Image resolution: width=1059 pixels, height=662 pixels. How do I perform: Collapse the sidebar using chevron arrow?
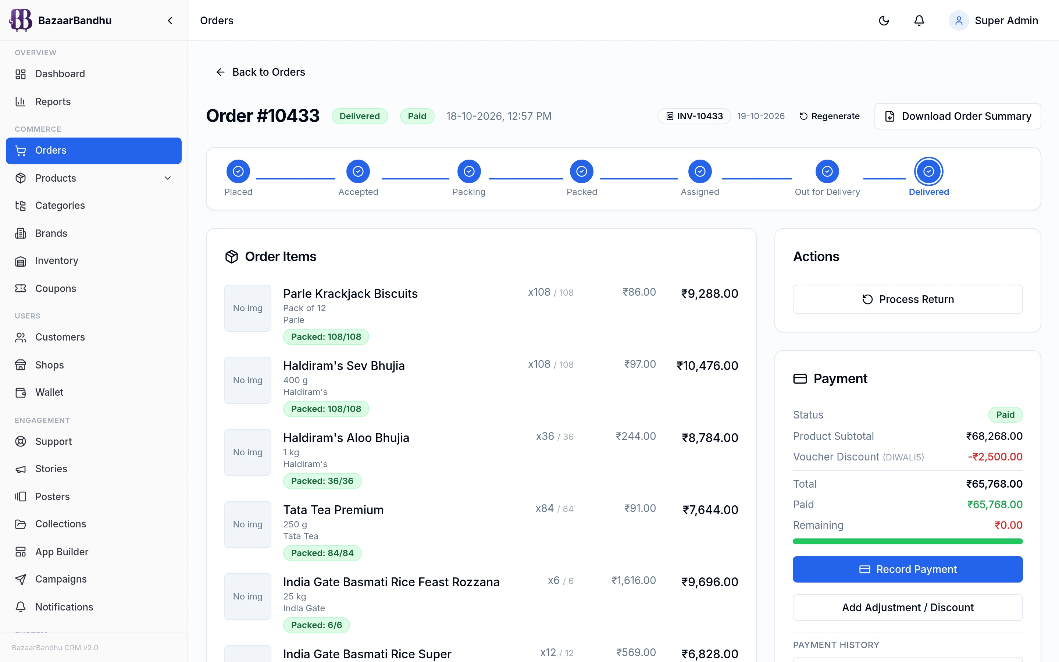coord(170,21)
